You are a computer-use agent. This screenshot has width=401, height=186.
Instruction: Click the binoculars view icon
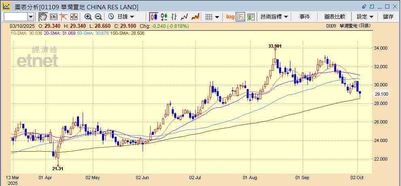point(53,17)
